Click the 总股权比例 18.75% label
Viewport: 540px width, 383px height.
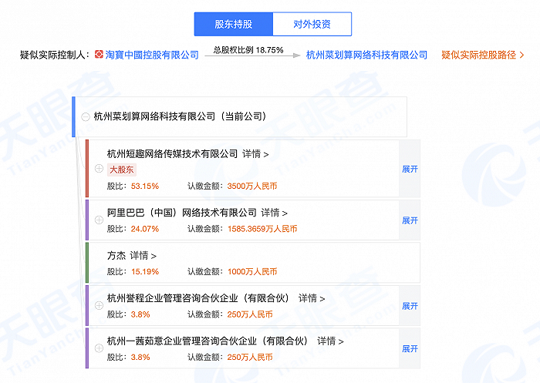248,50
